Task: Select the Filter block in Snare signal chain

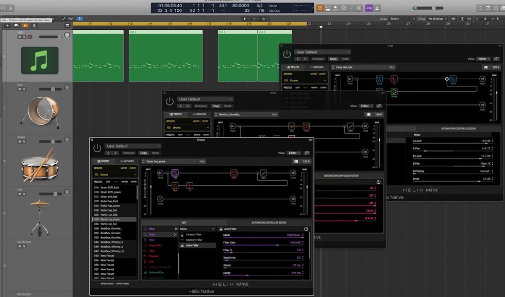Action: [x=175, y=173]
